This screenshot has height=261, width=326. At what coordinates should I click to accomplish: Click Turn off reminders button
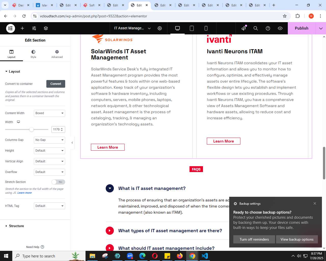point(254,239)
